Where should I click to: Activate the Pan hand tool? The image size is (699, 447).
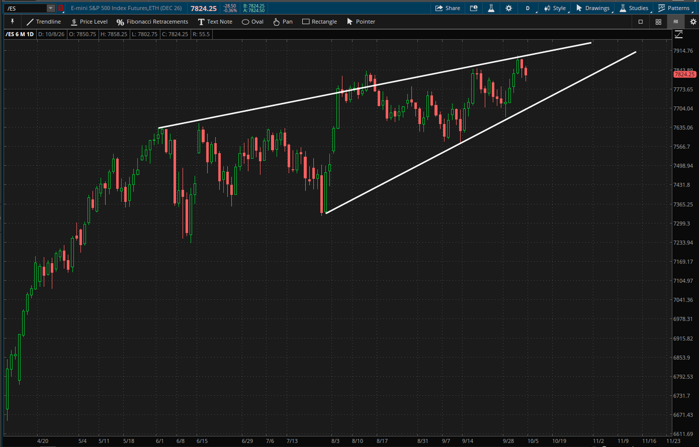coord(283,22)
